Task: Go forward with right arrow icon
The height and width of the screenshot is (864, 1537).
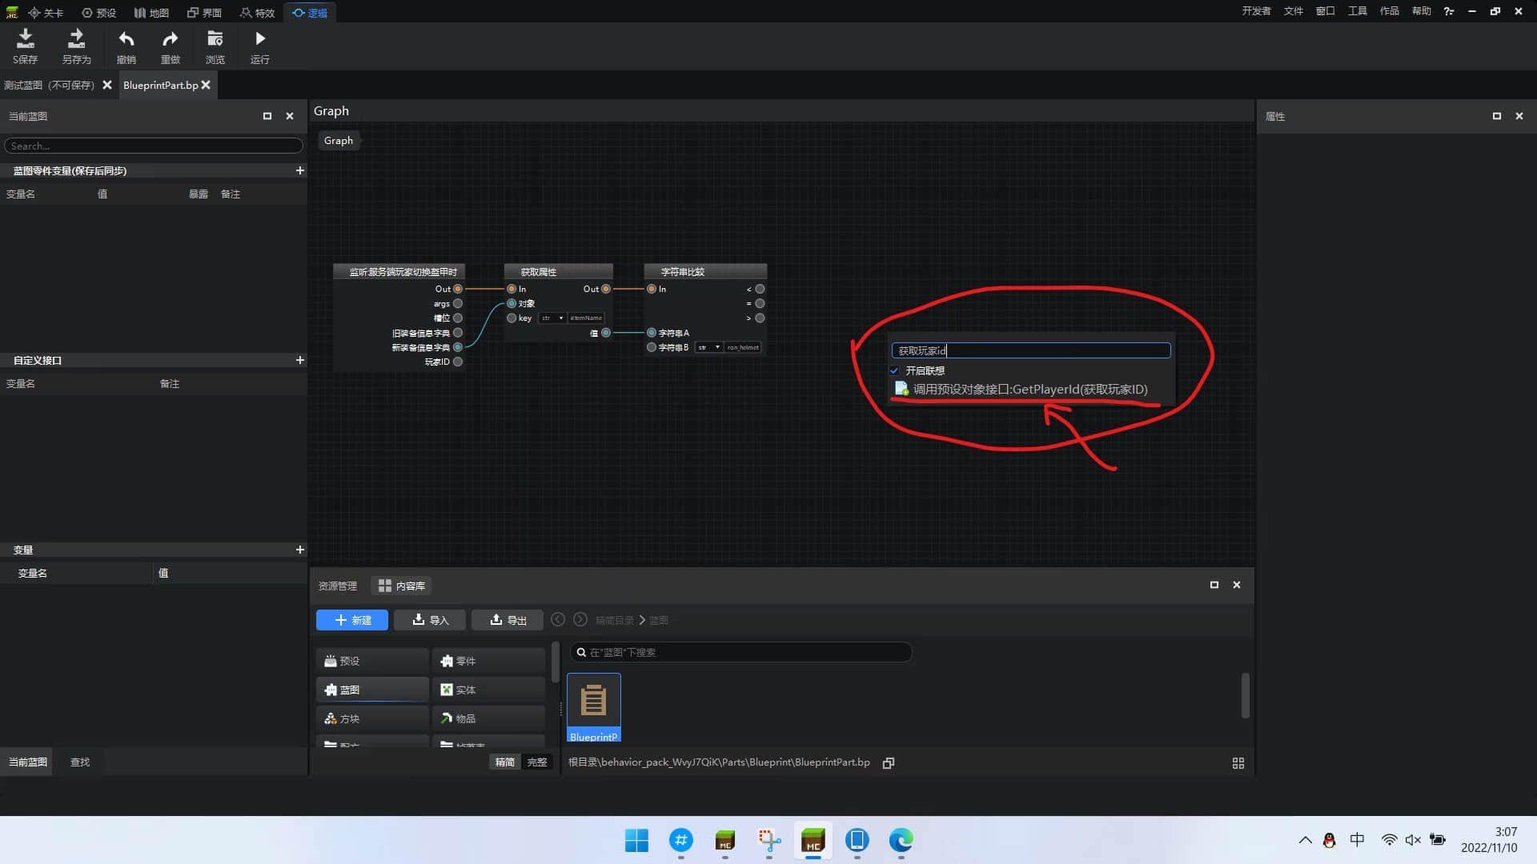Action: (580, 619)
